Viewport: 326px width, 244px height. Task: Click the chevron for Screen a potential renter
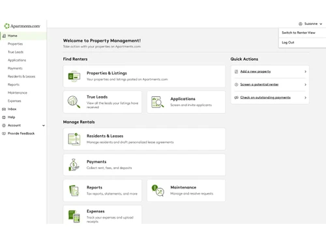click(x=305, y=85)
